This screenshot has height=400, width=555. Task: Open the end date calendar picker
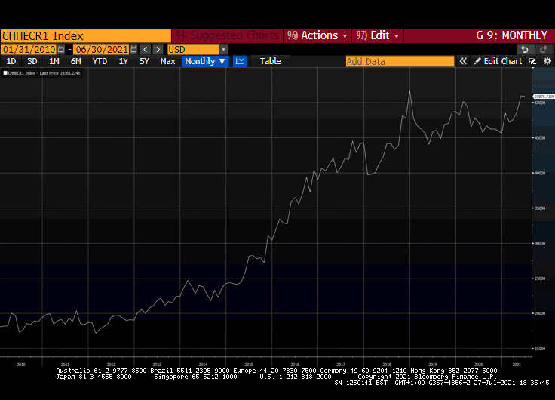133,49
